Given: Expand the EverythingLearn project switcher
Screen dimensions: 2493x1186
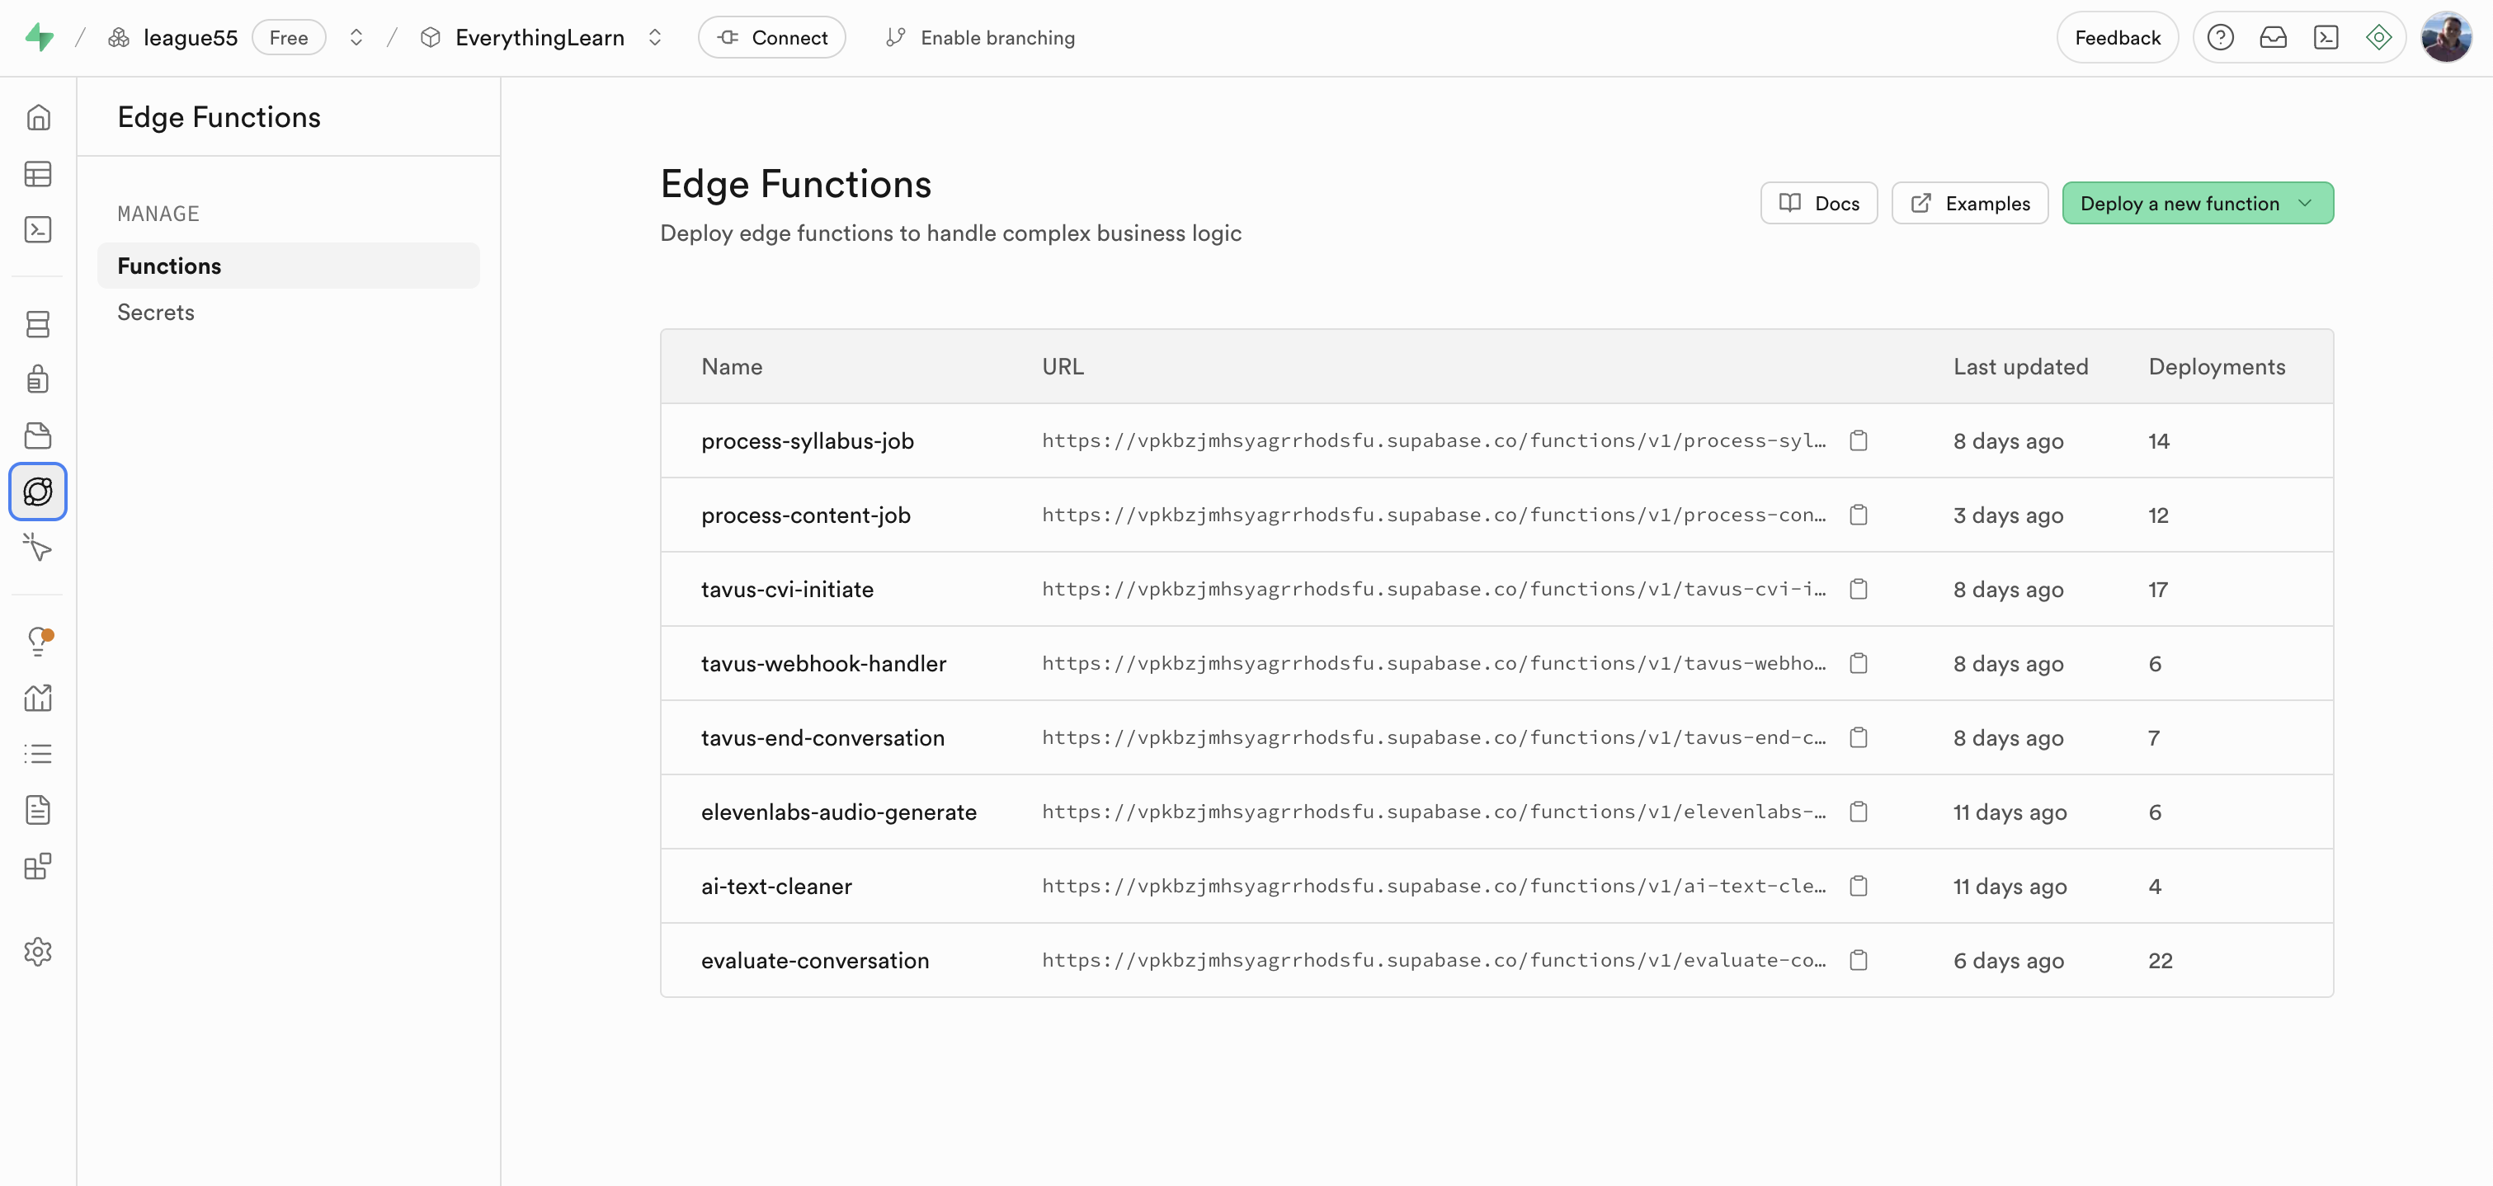Looking at the screenshot, I should pos(655,38).
